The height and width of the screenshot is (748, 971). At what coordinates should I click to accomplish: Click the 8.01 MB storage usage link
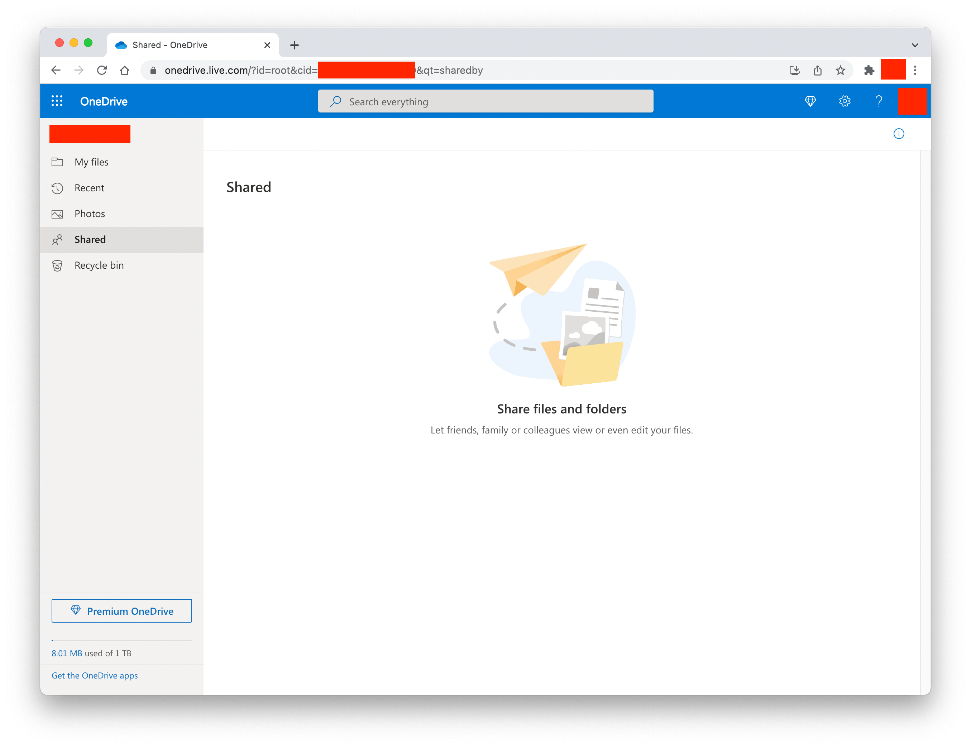tap(67, 653)
